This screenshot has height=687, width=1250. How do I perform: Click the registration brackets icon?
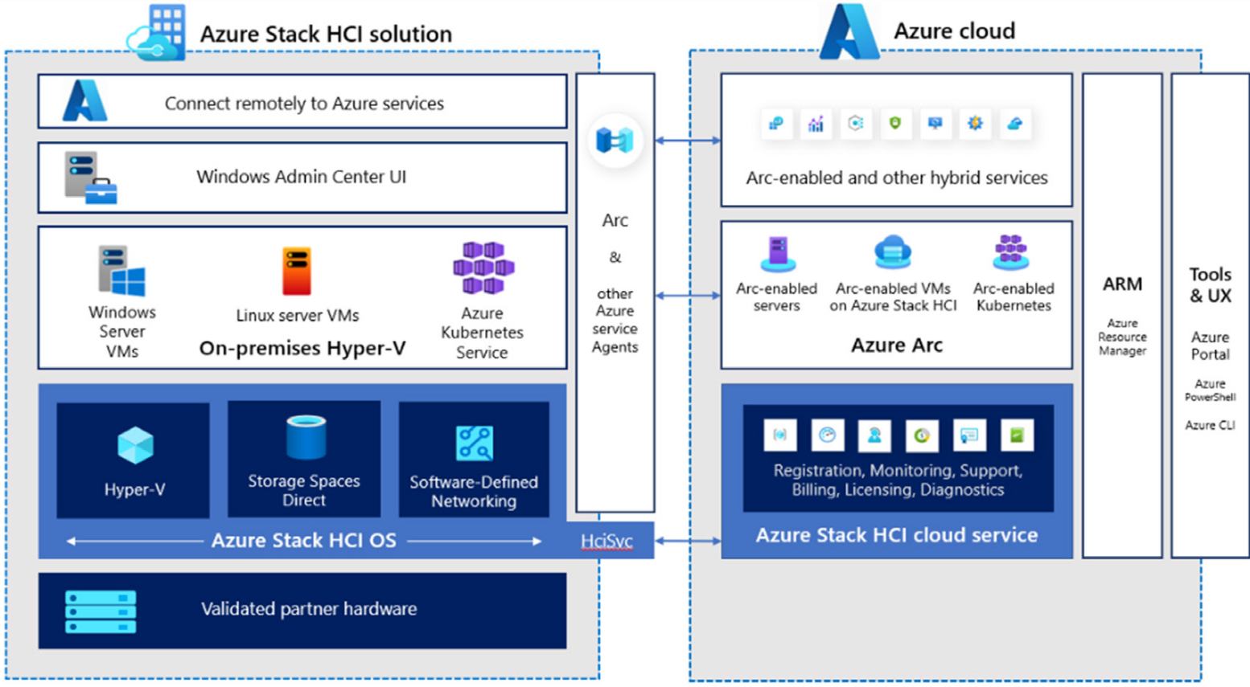779,436
